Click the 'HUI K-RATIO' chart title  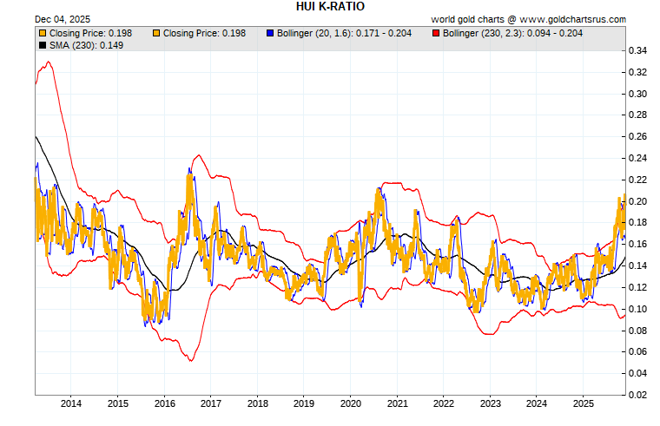coord(330,6)
